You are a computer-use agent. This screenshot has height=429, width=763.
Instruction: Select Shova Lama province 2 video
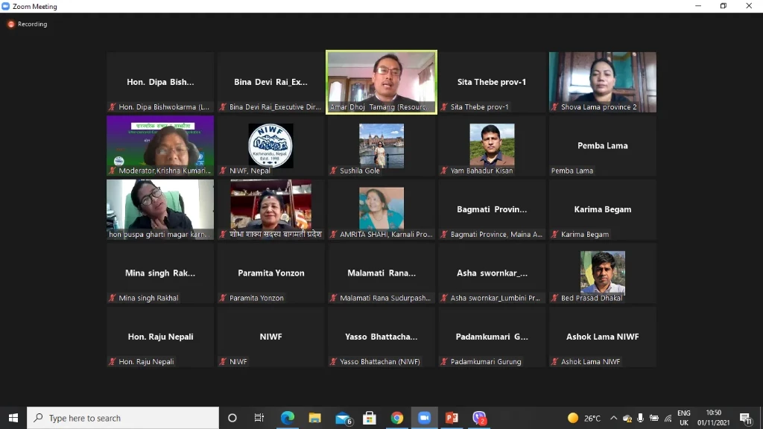[x=602, y=82]
